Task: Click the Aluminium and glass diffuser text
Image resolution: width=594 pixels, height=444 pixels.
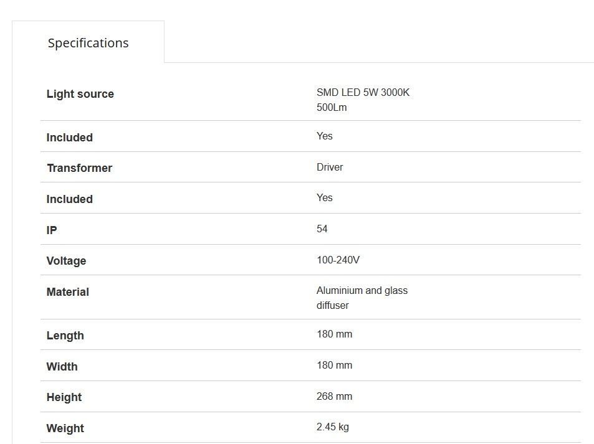Action: pos(362,298)
